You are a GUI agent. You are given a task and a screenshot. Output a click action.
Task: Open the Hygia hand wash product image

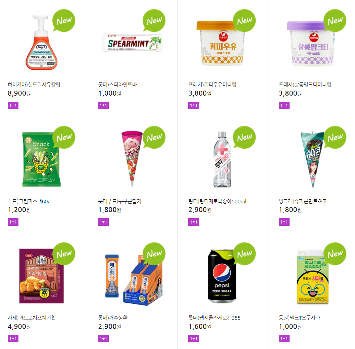[x=41, y=43]
